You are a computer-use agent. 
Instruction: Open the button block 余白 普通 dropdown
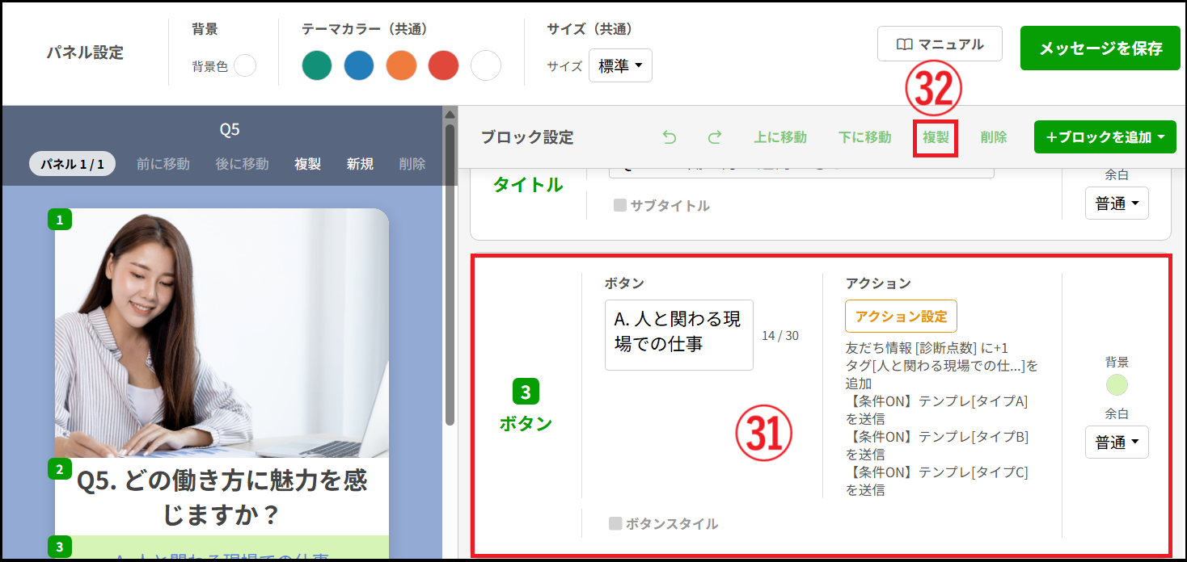point(1117,442)
